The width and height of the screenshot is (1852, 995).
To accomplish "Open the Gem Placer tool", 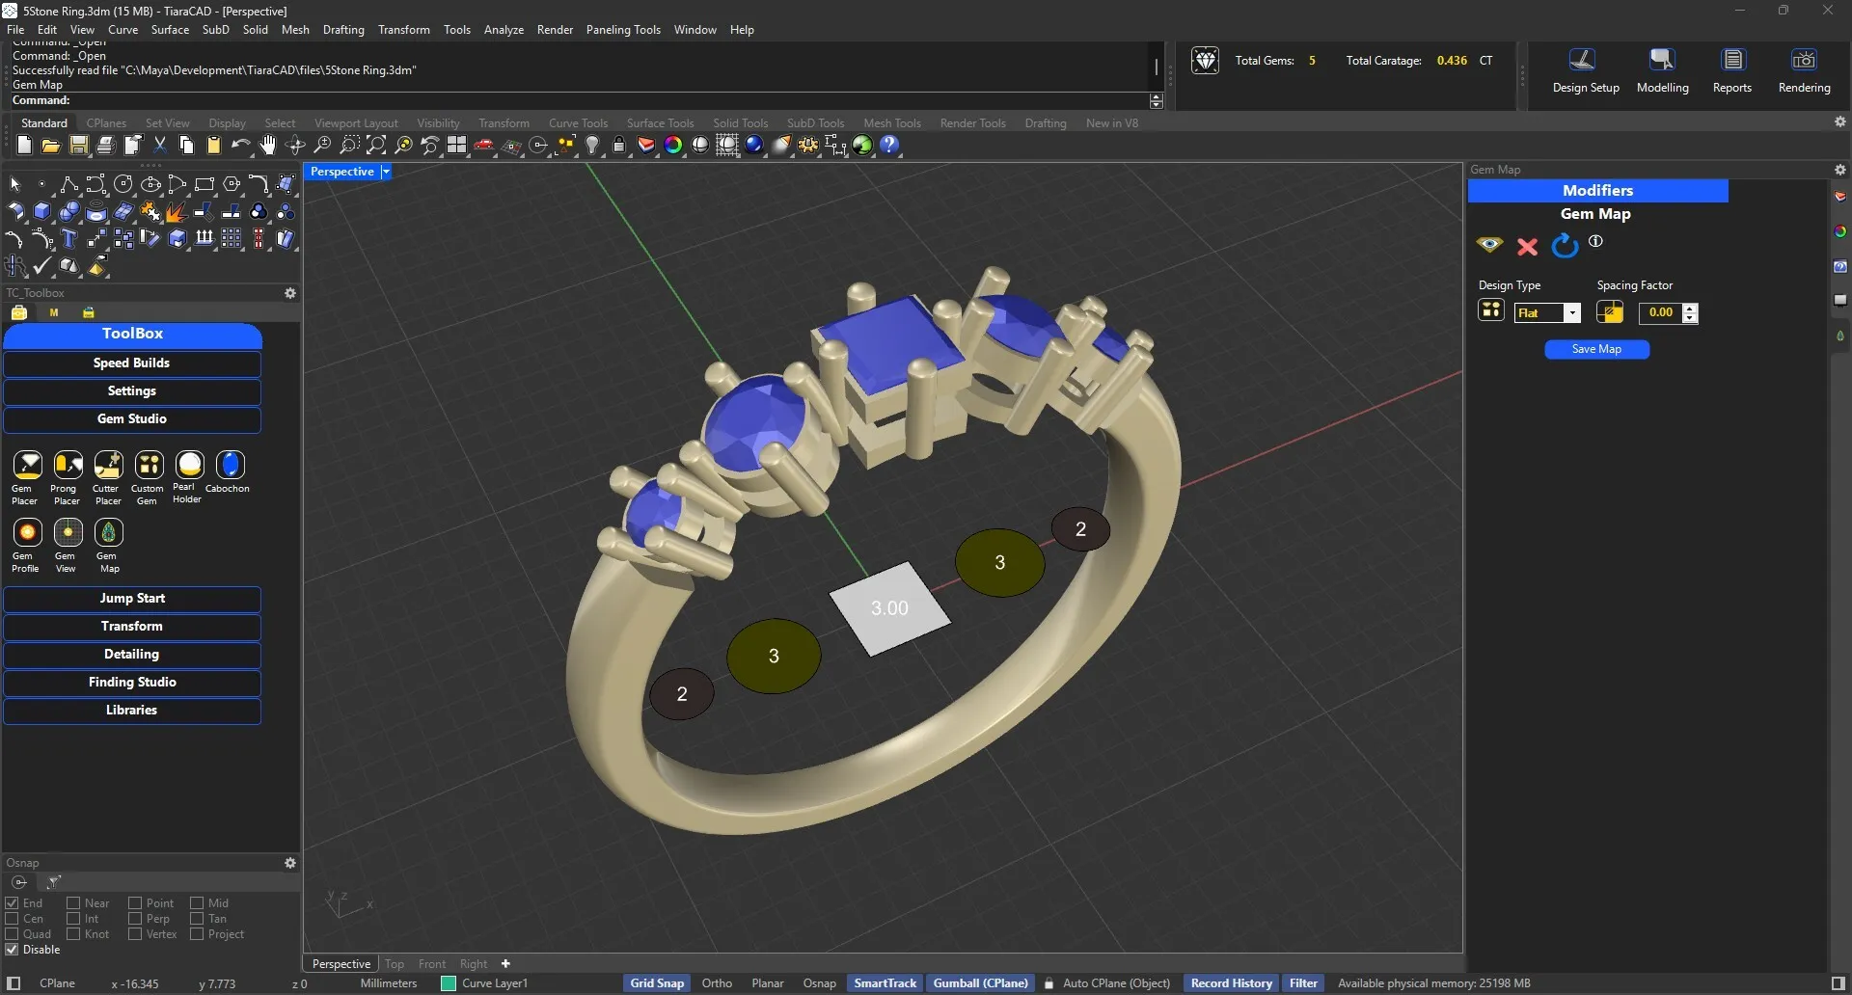I will pos(27,466).
